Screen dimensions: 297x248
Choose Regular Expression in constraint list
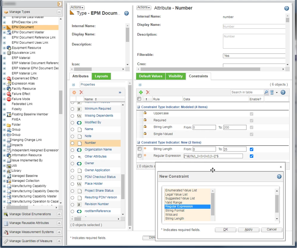point(188,207)
